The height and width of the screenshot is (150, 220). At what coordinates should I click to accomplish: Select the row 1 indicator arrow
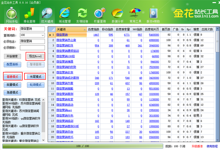click(x=50, y=35)
